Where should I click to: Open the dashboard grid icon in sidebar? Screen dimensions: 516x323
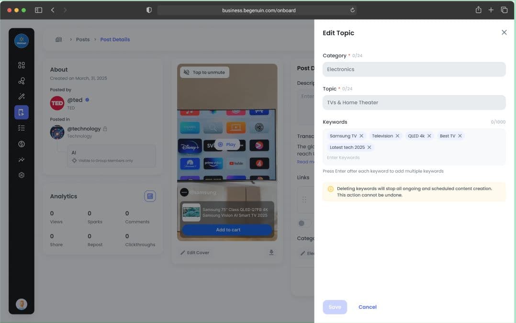22,65
